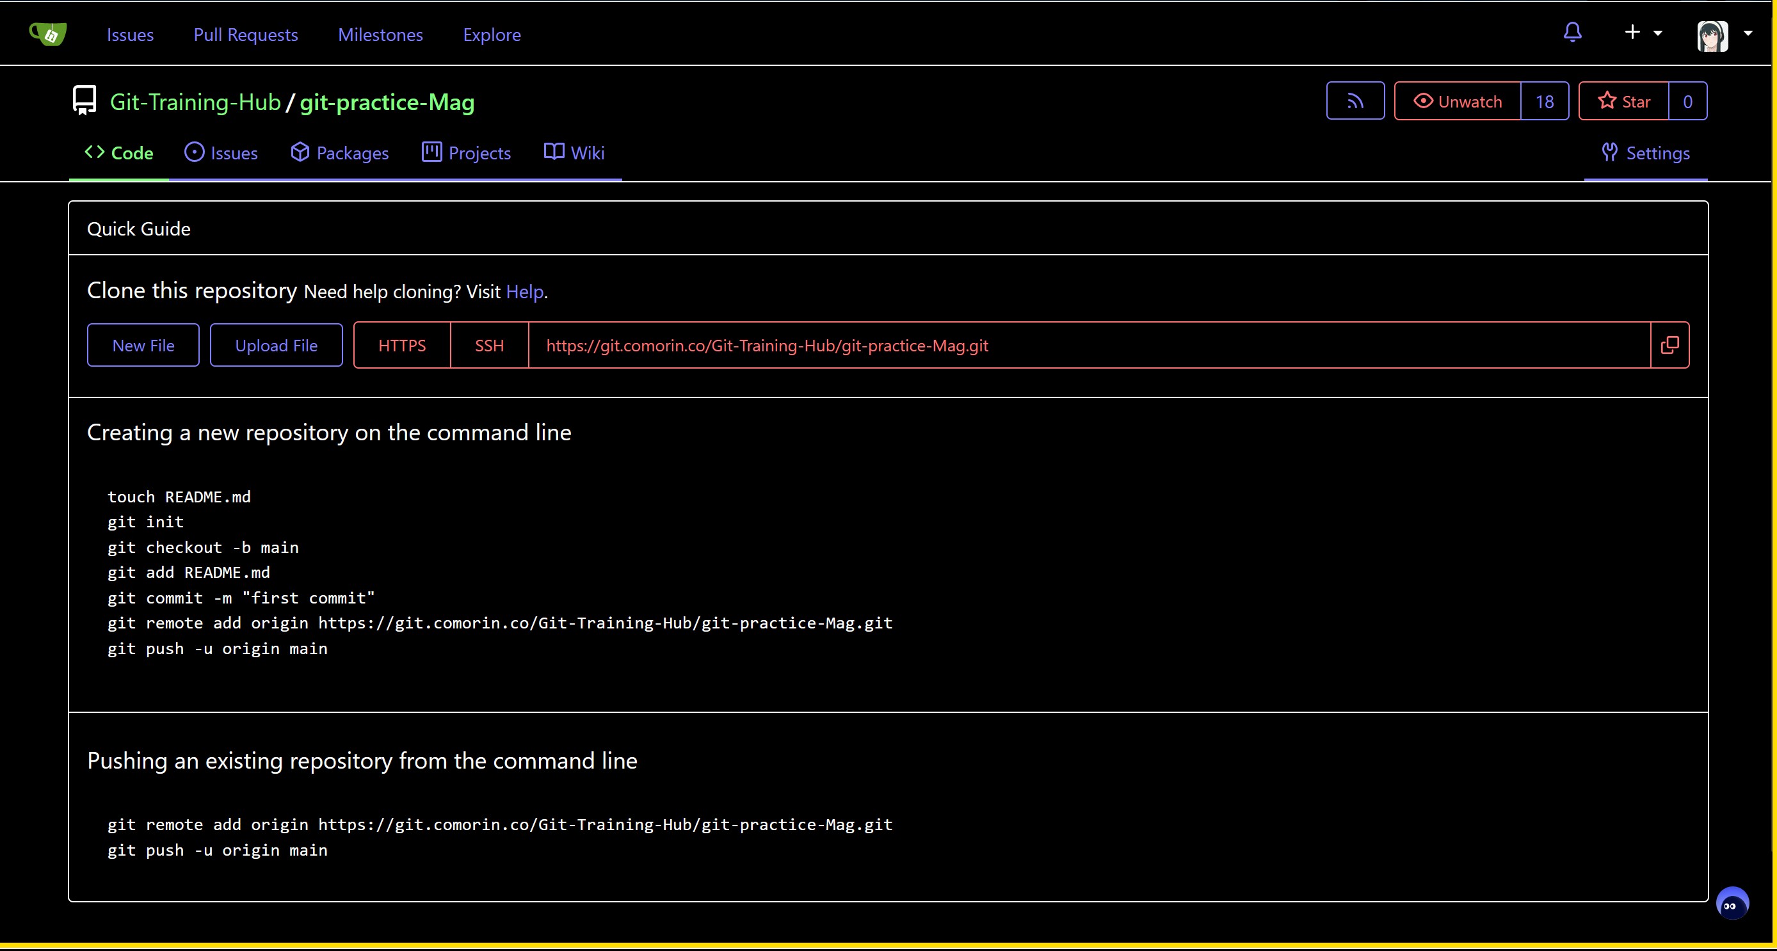Select HTTPS clone protocol

coord(401,346)
